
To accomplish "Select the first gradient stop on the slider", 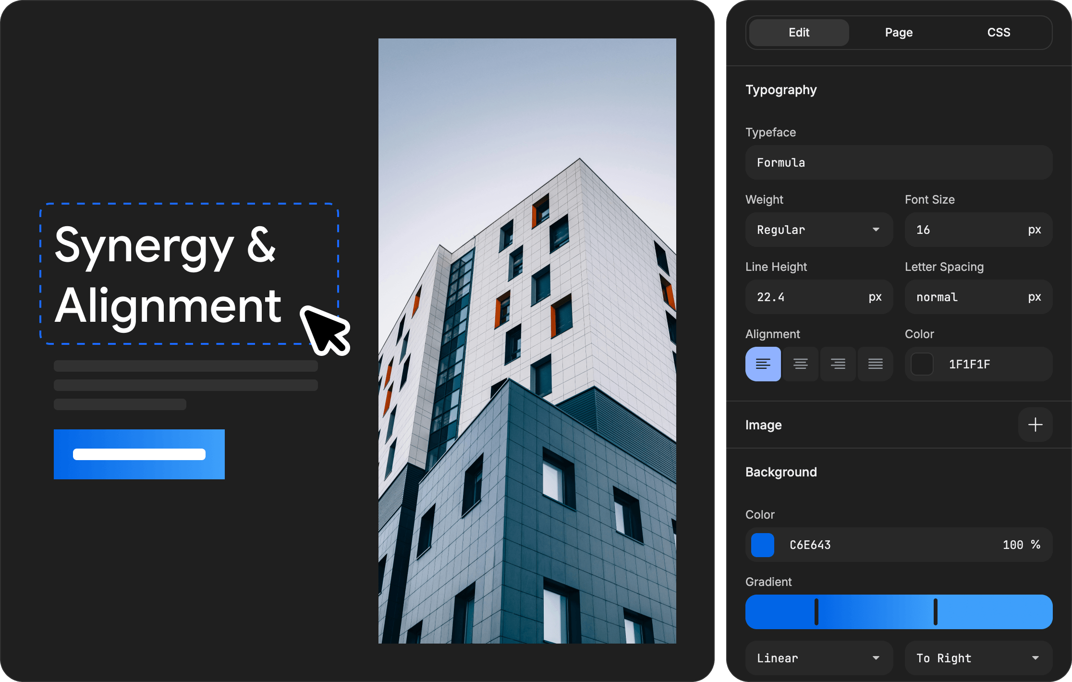I will tap(815, 611).
